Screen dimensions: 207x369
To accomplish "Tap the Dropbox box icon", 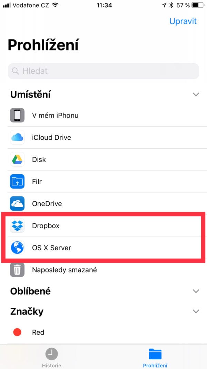I will pos(17,226).
